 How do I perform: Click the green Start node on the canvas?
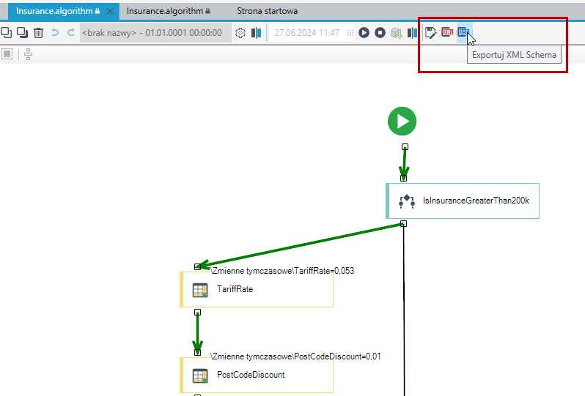tap(402, 122)
